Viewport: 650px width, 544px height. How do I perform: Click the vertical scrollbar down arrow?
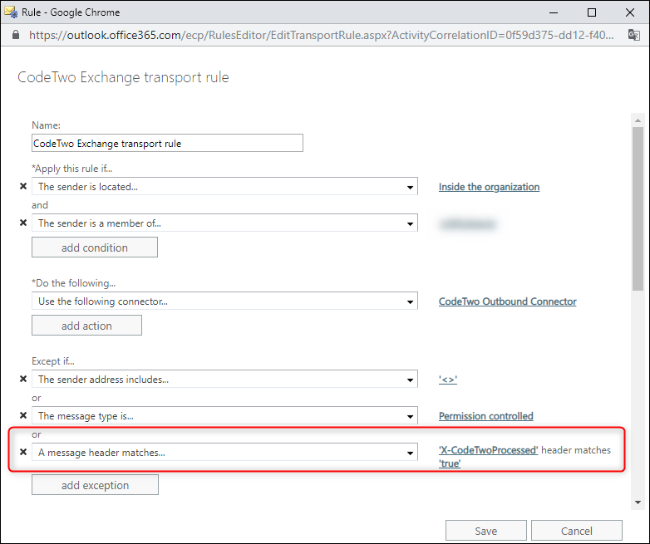pos(638,502)
